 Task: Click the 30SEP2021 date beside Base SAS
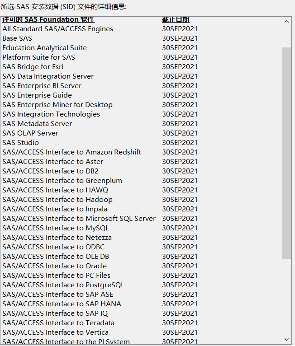tap(180, 38)
